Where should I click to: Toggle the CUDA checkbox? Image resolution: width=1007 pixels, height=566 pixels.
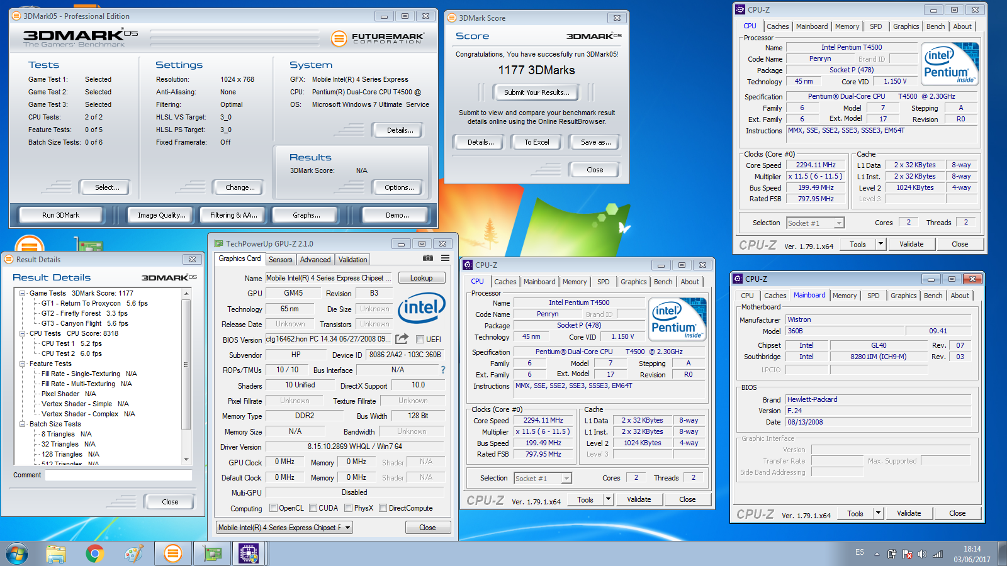313,508
